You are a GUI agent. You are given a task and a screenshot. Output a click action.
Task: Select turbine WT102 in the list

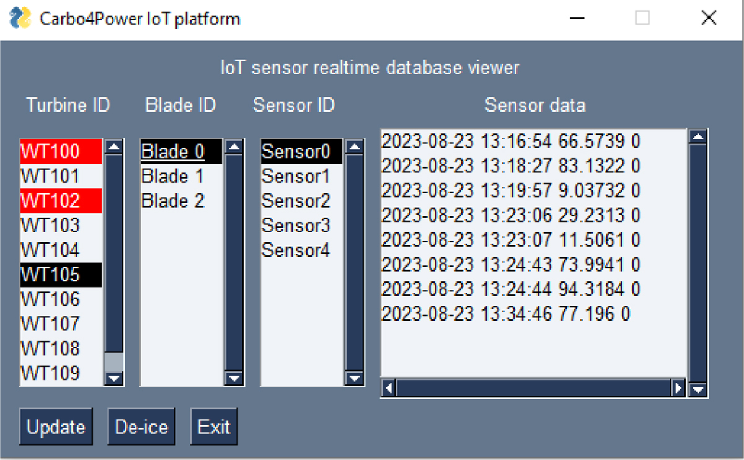[x=61, y=201]
